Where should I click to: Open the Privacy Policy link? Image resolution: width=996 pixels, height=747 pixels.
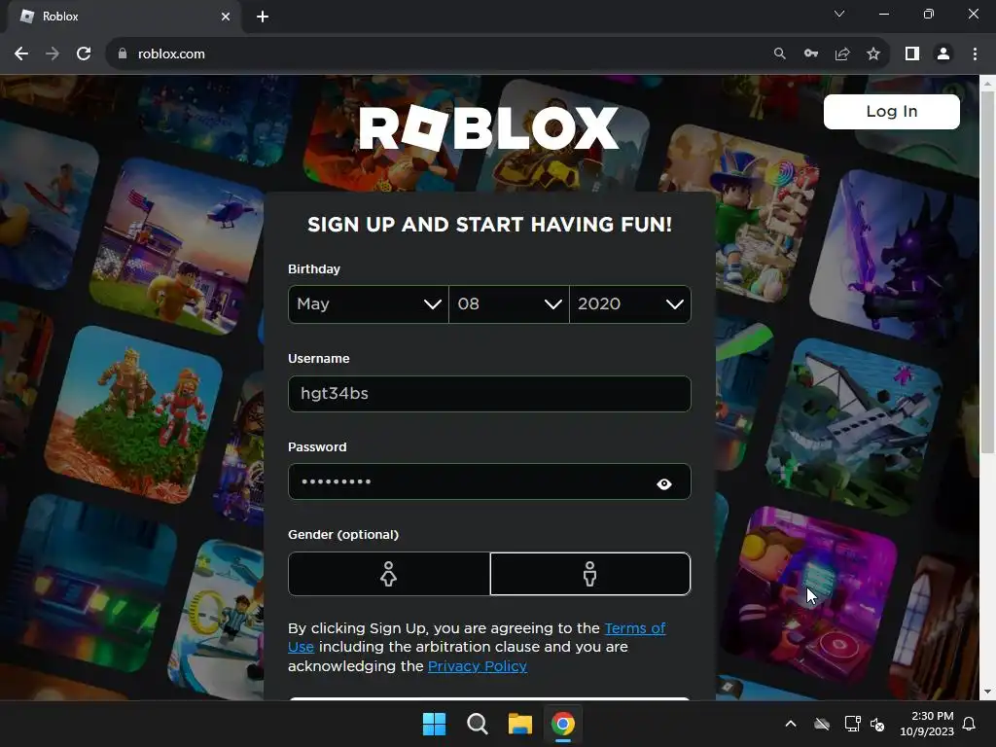point(477,665)
